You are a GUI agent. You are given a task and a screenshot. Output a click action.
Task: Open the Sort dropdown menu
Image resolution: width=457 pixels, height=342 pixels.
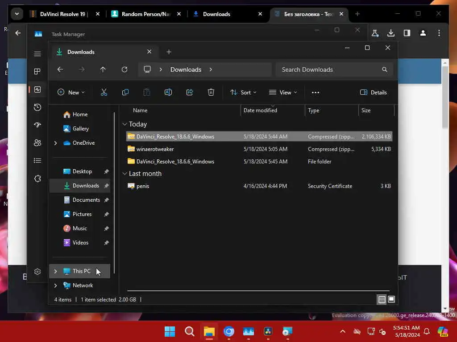click(x=243, y=93)
